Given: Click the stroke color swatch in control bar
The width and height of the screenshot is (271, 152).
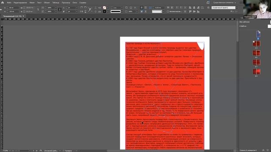Looking at the screenshot, I should (105, 11).
